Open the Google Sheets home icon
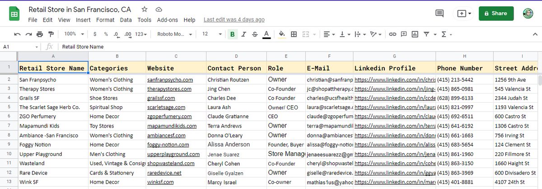Image resolution: width=542 pixels, height=189 pixels. (14, 14)
